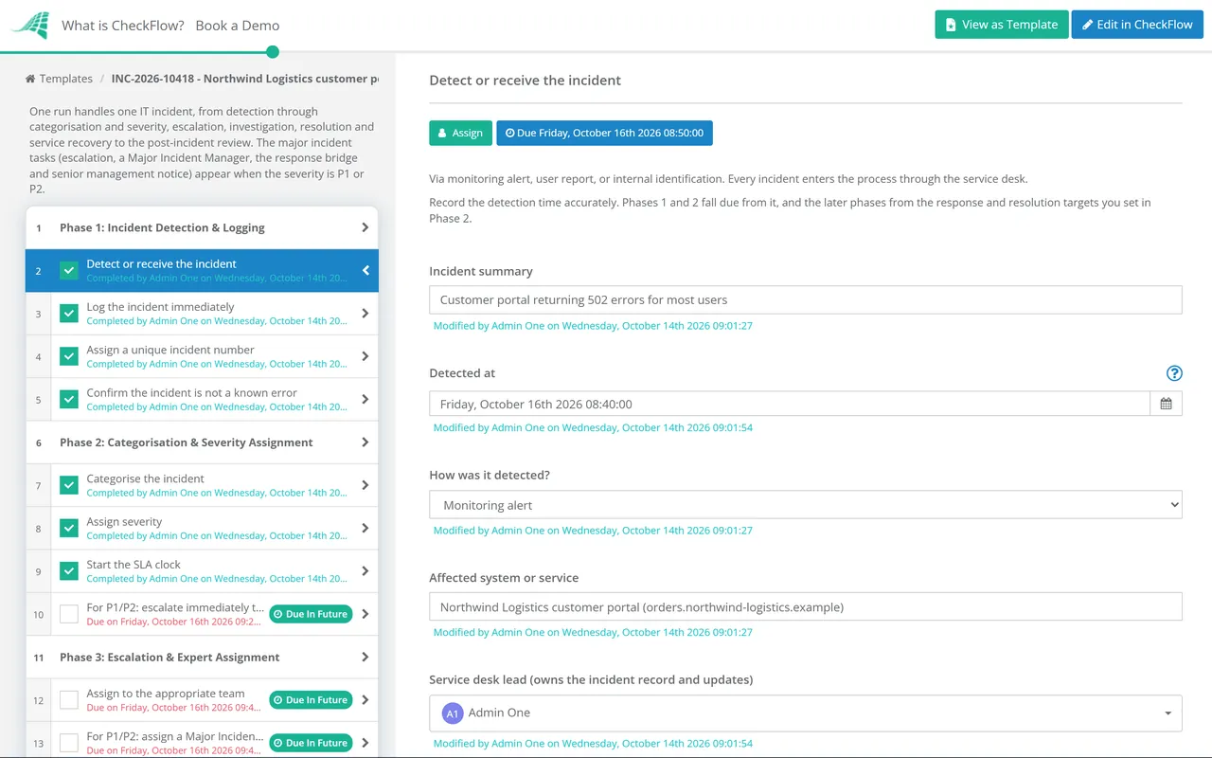Open 'What is CheckFlow?' link
The width and height of the screenshot is (1212, 758).
(x=123, y=26)
